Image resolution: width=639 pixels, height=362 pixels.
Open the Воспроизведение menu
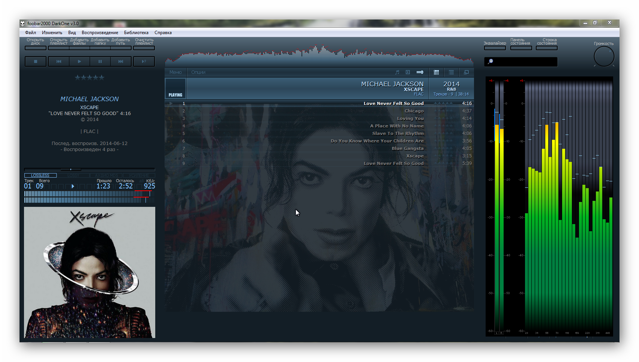coord(100,33)
